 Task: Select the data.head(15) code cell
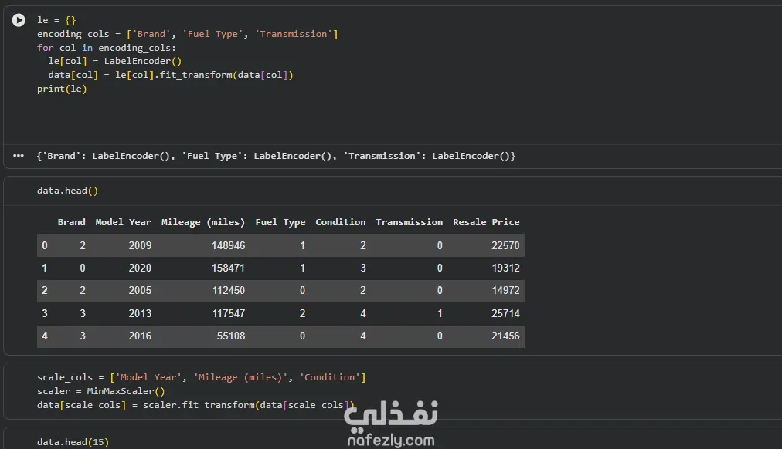click(x=73, y=442)
